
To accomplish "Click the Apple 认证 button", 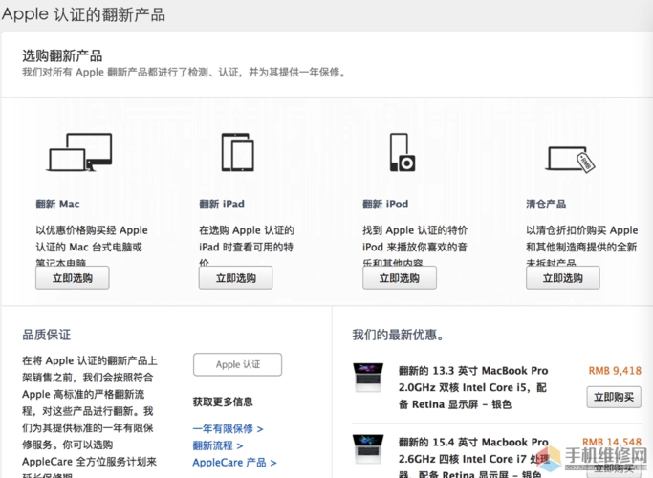I will [237, 364].
